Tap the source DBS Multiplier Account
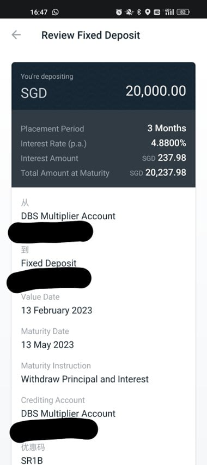 (x=68, y=216)
